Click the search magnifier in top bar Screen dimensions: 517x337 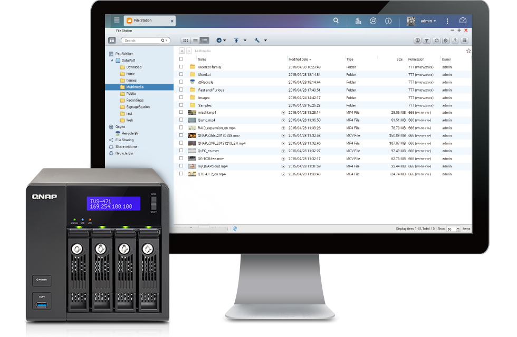pyautogui.click(x=336, y=21)
